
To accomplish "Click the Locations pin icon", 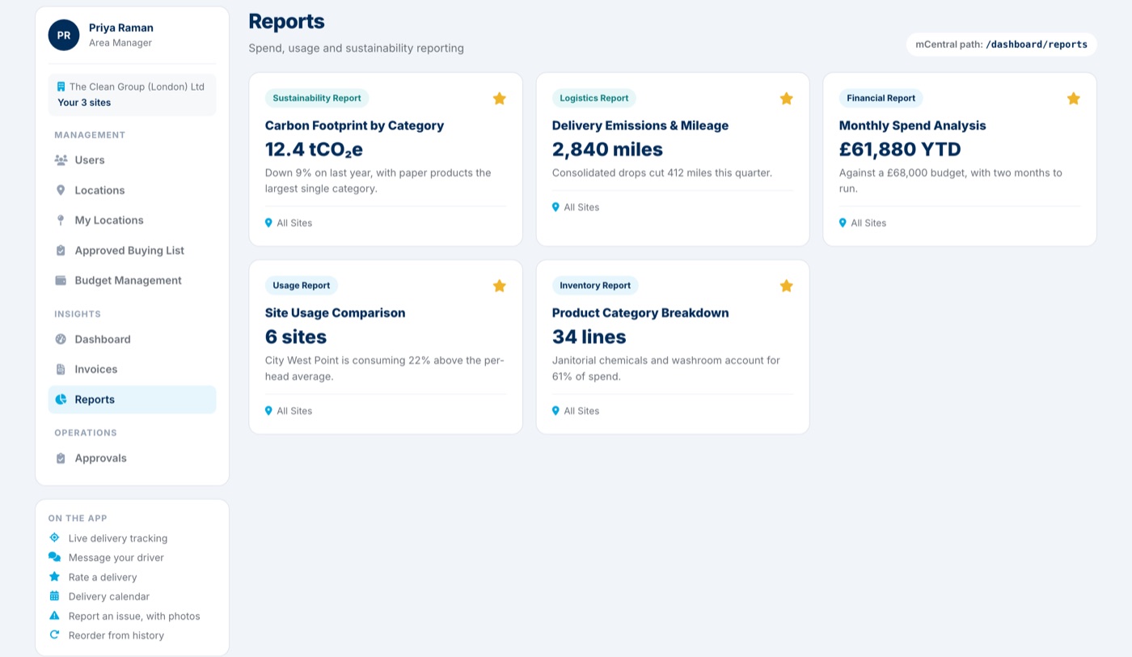I will coord(61,190).
